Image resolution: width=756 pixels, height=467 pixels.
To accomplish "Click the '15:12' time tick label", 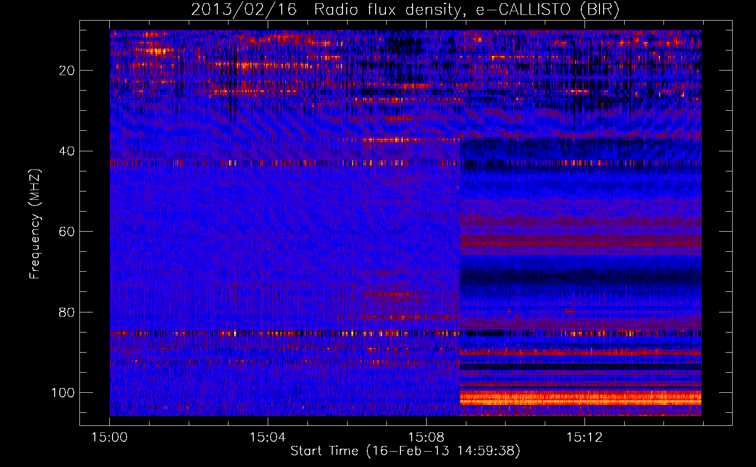I will pyautogui.click(x=585, y=438).
